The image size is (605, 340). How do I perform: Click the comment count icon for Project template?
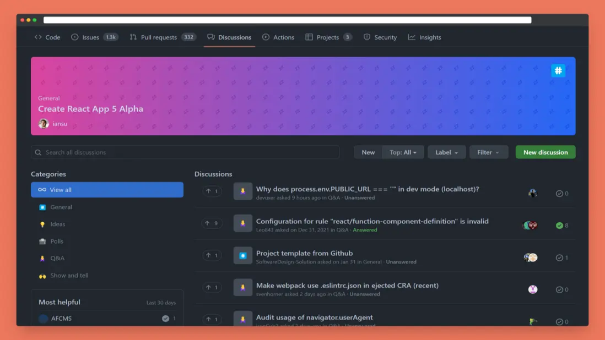(559, 257)
